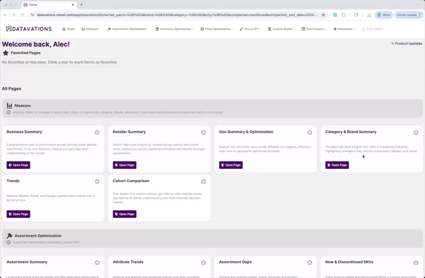Click the Measure section info icon

[x=9, y=112]
